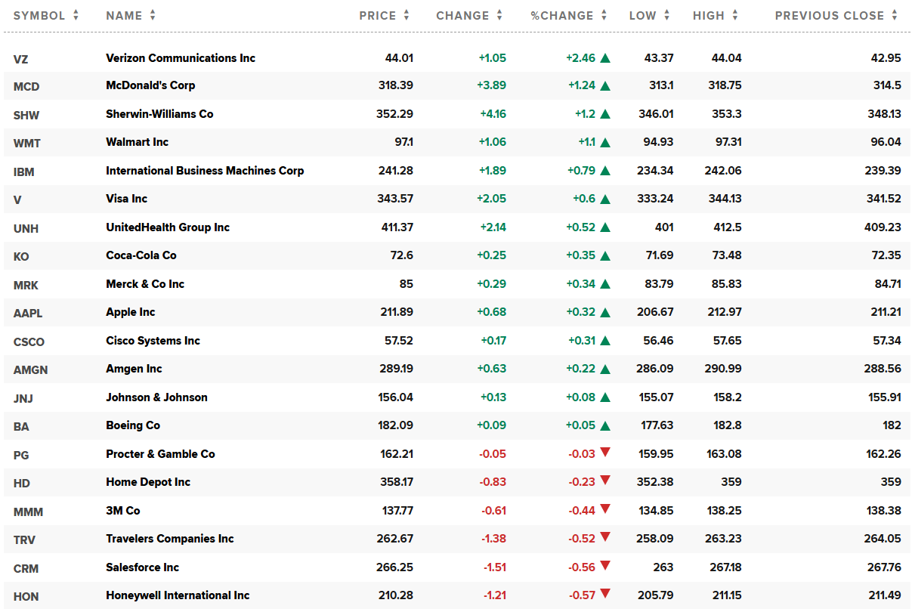Select the UNH ticker symbol
The width and height of the screenshot is (912, 609).
(26, 228)
